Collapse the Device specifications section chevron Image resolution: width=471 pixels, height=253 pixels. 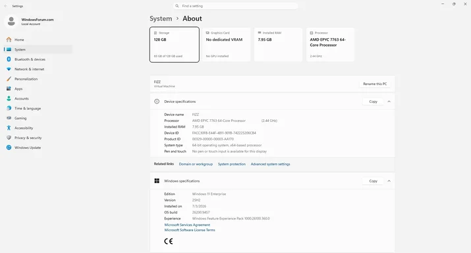[x=389, y=101]
